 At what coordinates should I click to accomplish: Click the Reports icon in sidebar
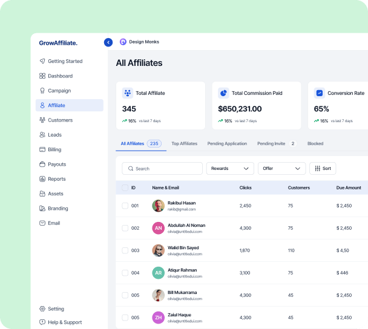point(42,179)
